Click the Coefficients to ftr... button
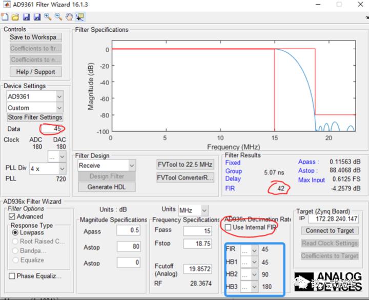This screenshot has width=369, height=300. [x=36, y=49]
